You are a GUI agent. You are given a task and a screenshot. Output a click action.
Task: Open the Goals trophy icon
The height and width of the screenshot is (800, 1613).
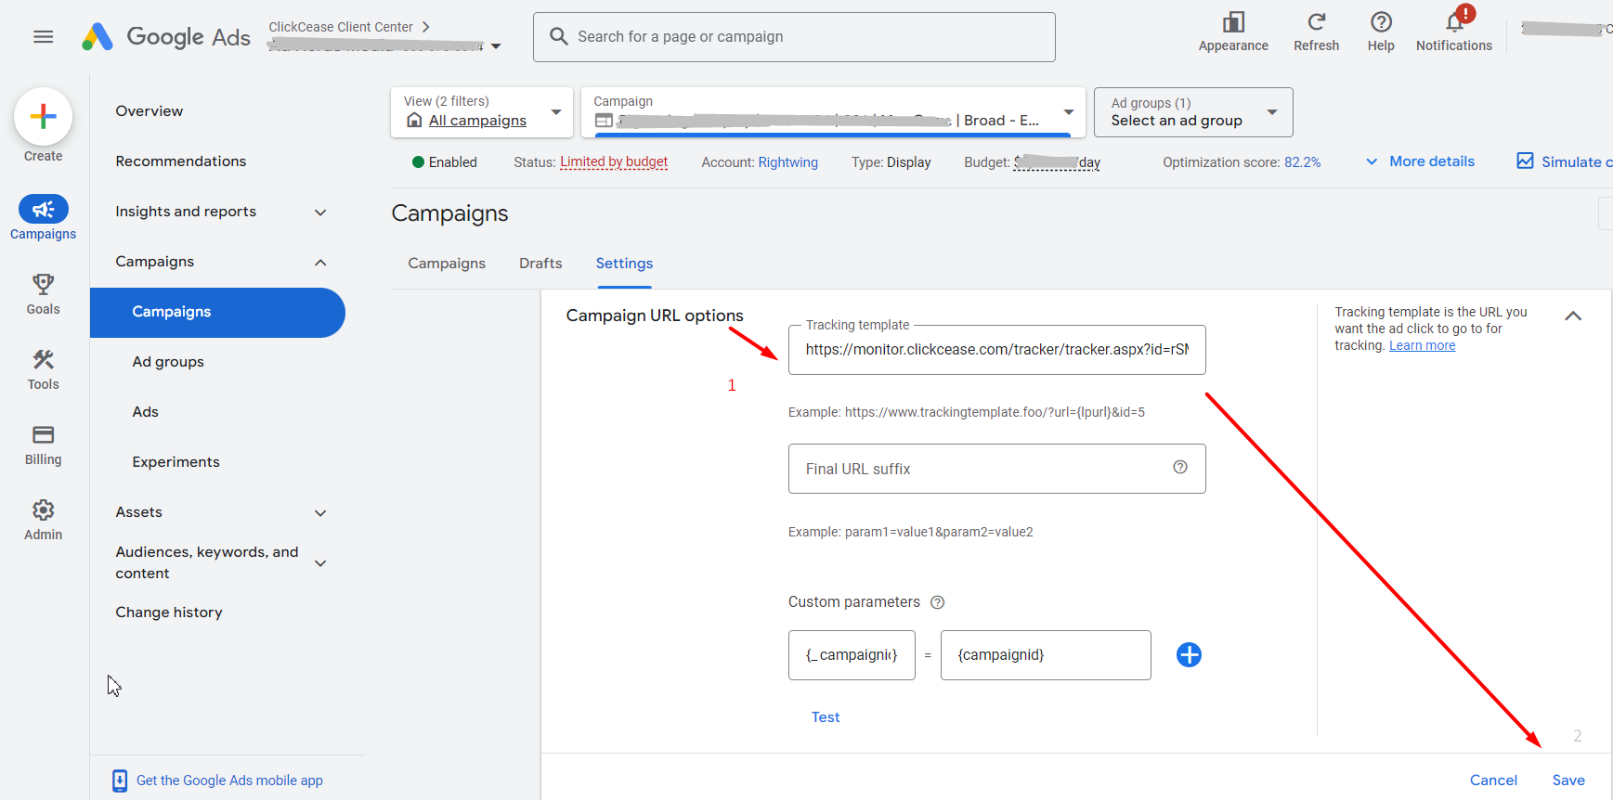43,284
